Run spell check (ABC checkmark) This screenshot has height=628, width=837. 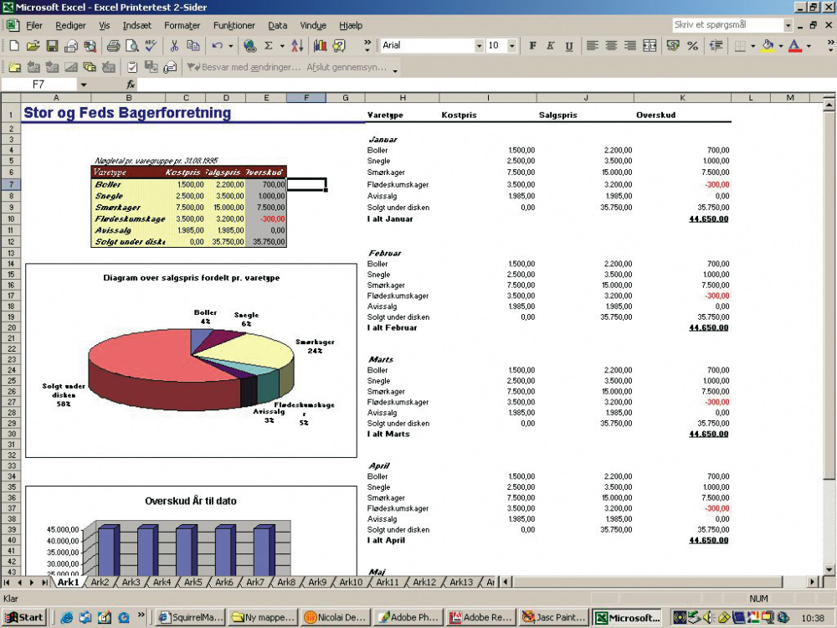pyautogui.click(x=151, y=46)
